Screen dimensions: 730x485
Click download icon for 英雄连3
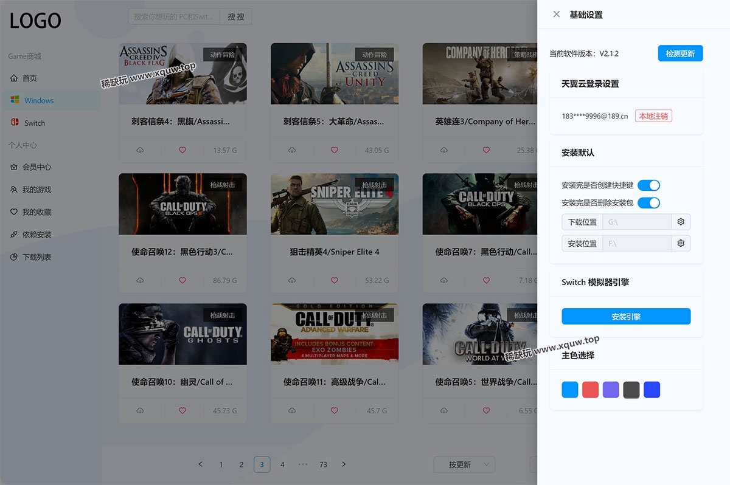click(444, 150)
